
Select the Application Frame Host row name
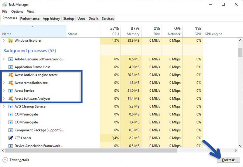pos(32,67)
